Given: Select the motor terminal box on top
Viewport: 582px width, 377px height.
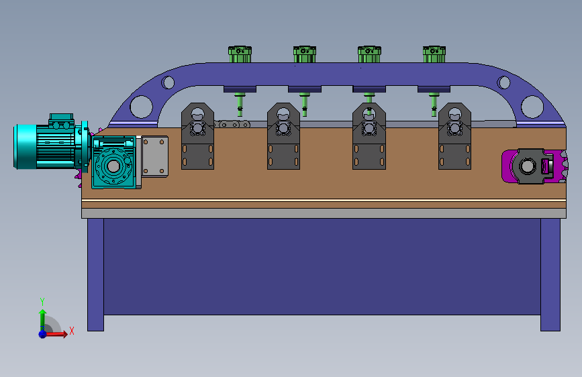Looking at the screenshot, I should (61, 121).
